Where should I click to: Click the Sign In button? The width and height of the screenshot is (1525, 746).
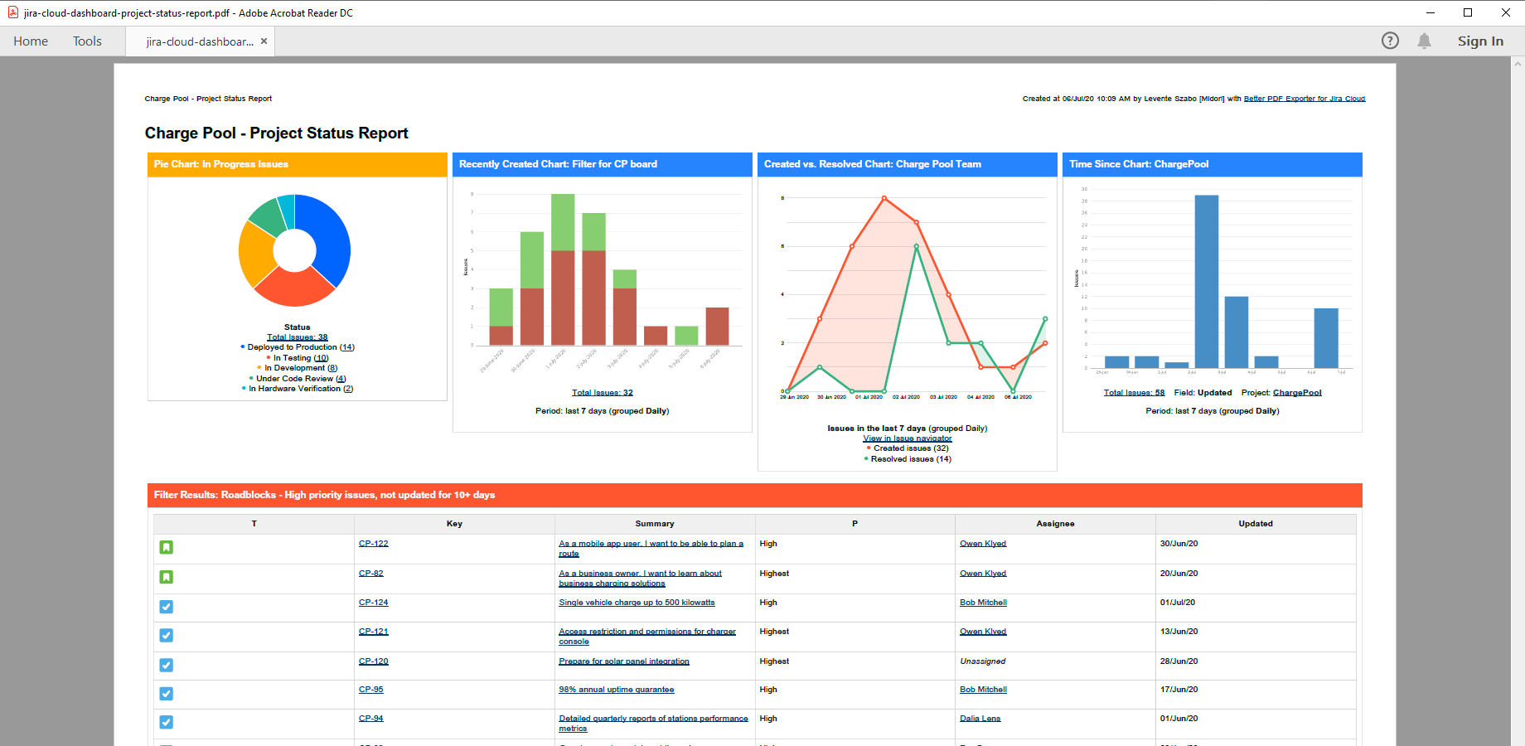[1480, 41]
